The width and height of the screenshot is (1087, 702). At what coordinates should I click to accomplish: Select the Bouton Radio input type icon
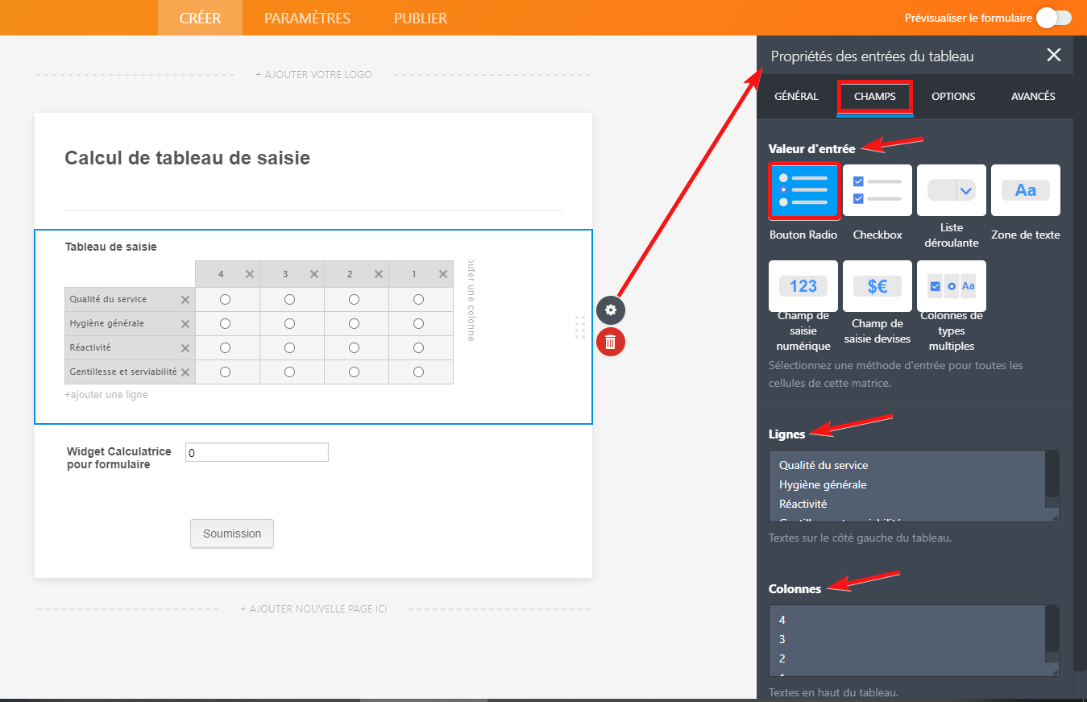pyautogui.click(x=803, y=191)
